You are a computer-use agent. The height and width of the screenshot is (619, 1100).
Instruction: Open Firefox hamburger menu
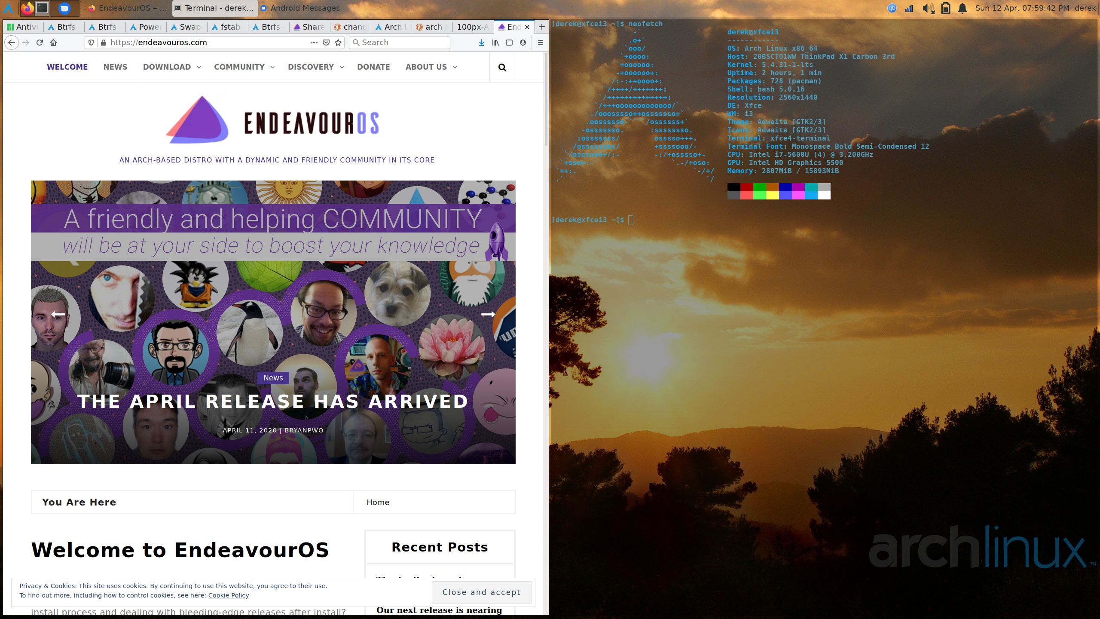(x=541, y=43)
